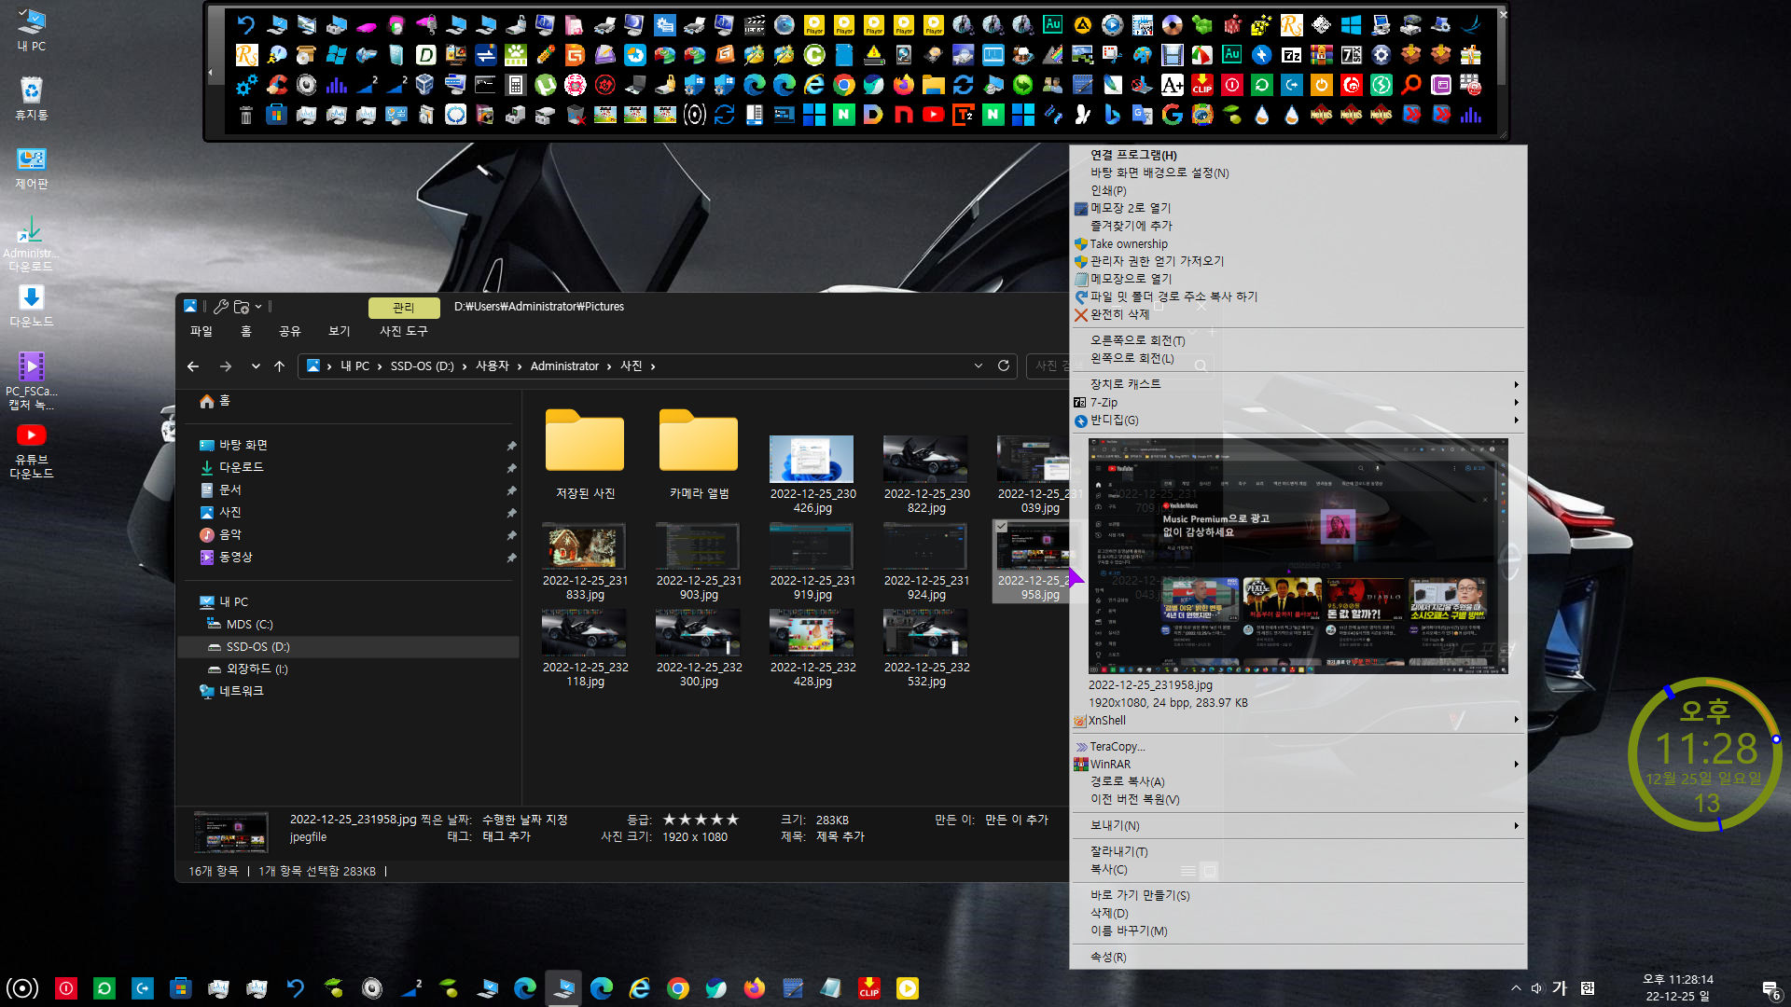Open the address bar history dropdown
The height and width of the screenshot is (1007, 1791).
click(x=979, y=366)
